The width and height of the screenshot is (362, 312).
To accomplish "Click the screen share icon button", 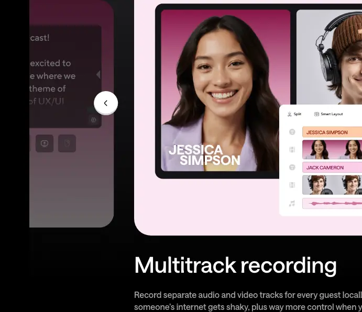I will 45,143.
